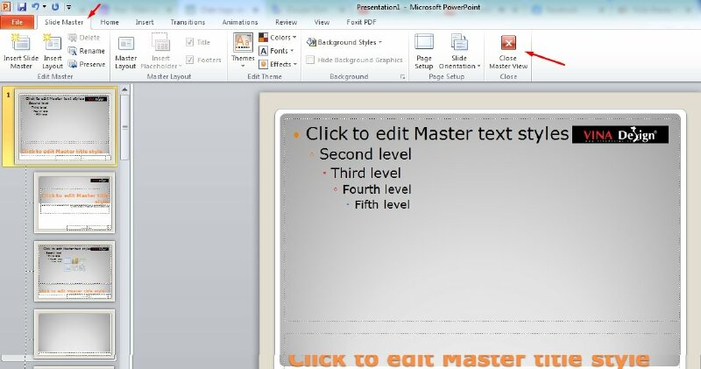Click the thumbnail pane scroll up arrow
The height and width of the screenshot is (369, 701).
click(124, 89)
